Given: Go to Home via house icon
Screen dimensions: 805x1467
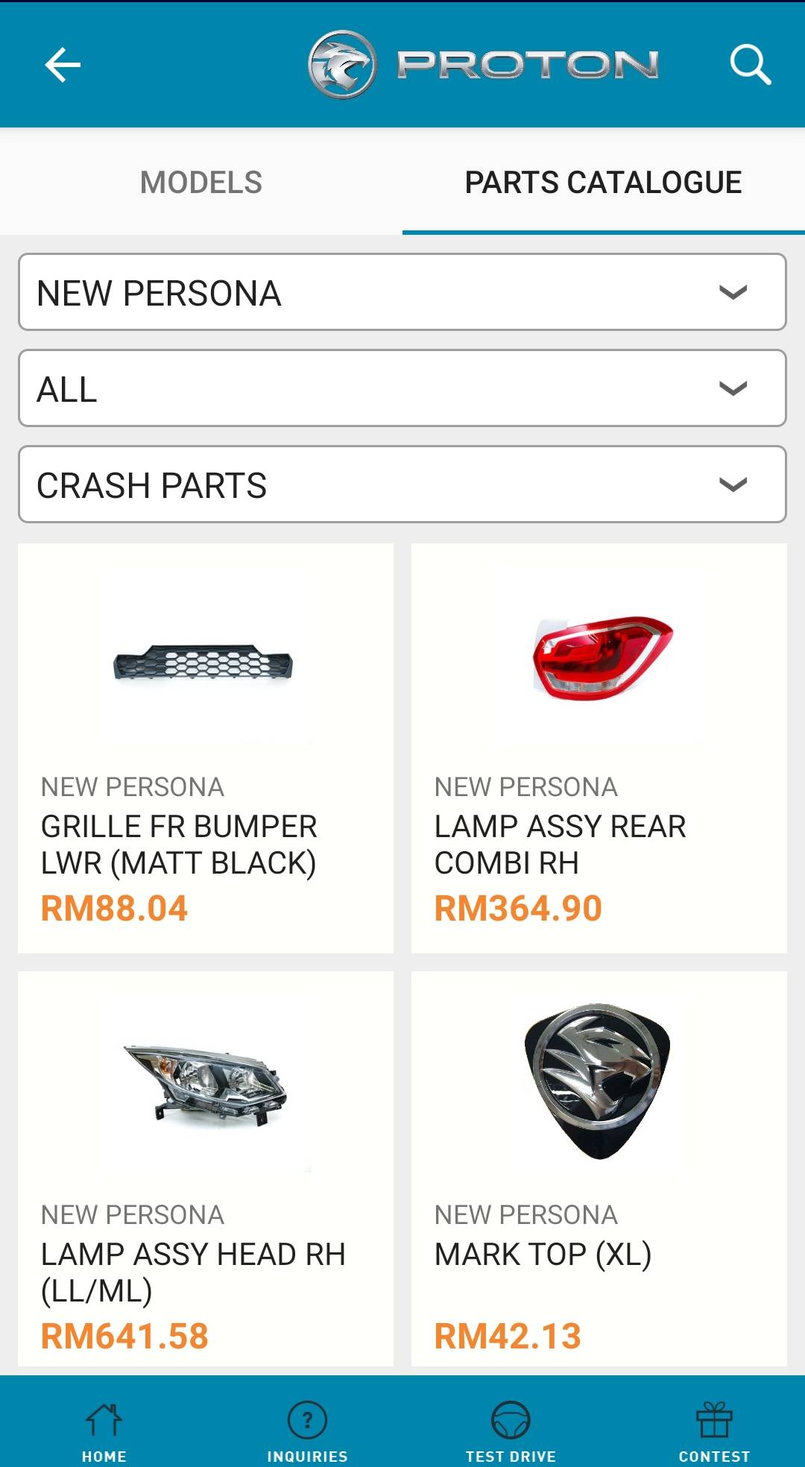Looking at the screenshot, I should [104, 1420].
